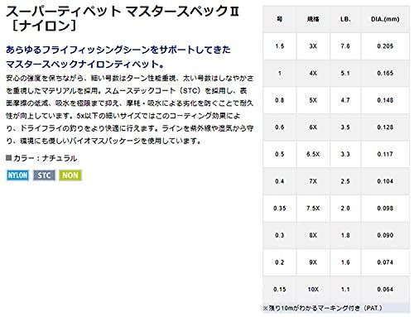
Task: Click the 7.6 LB value
Action: [345, 46]
